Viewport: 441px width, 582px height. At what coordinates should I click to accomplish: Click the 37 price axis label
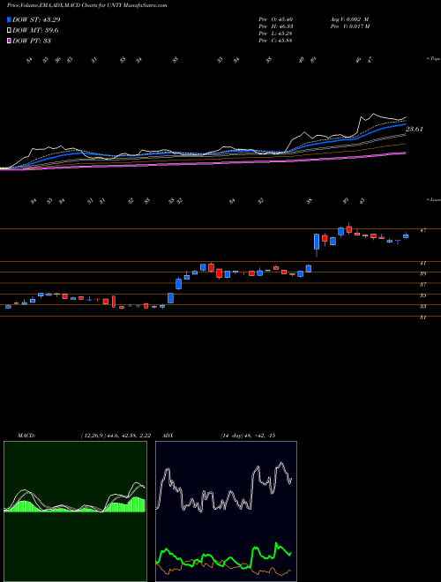(x=422, y=285)
